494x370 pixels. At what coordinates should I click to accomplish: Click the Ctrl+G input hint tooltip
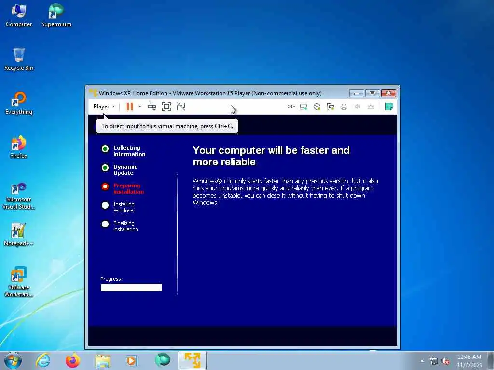[167, 126]
